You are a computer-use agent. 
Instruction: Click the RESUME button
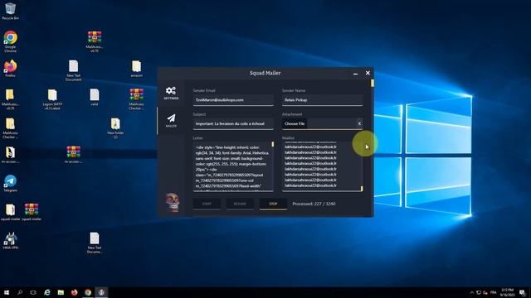(x=240, y=204)
